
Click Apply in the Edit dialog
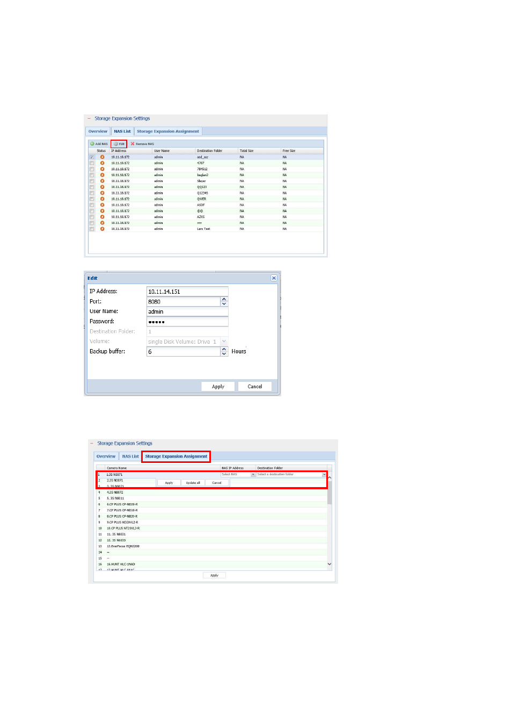coord(218,387)
